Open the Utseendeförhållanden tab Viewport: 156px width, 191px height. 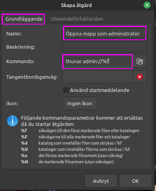[x=77, y=19]
